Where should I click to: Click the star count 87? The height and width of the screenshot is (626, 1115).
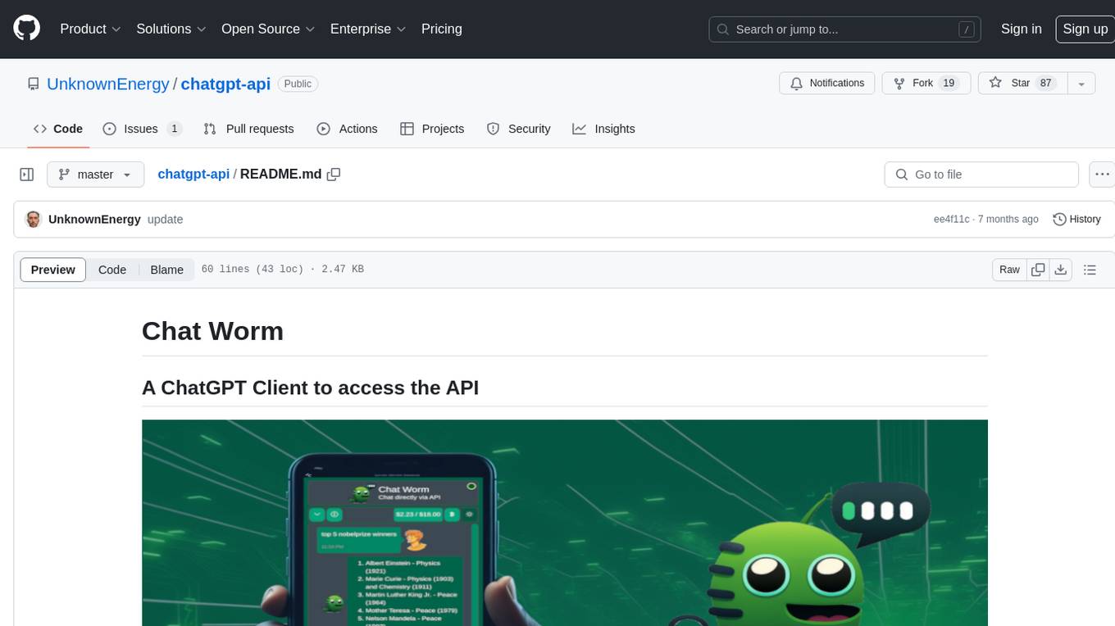[x=1045, y=84]
